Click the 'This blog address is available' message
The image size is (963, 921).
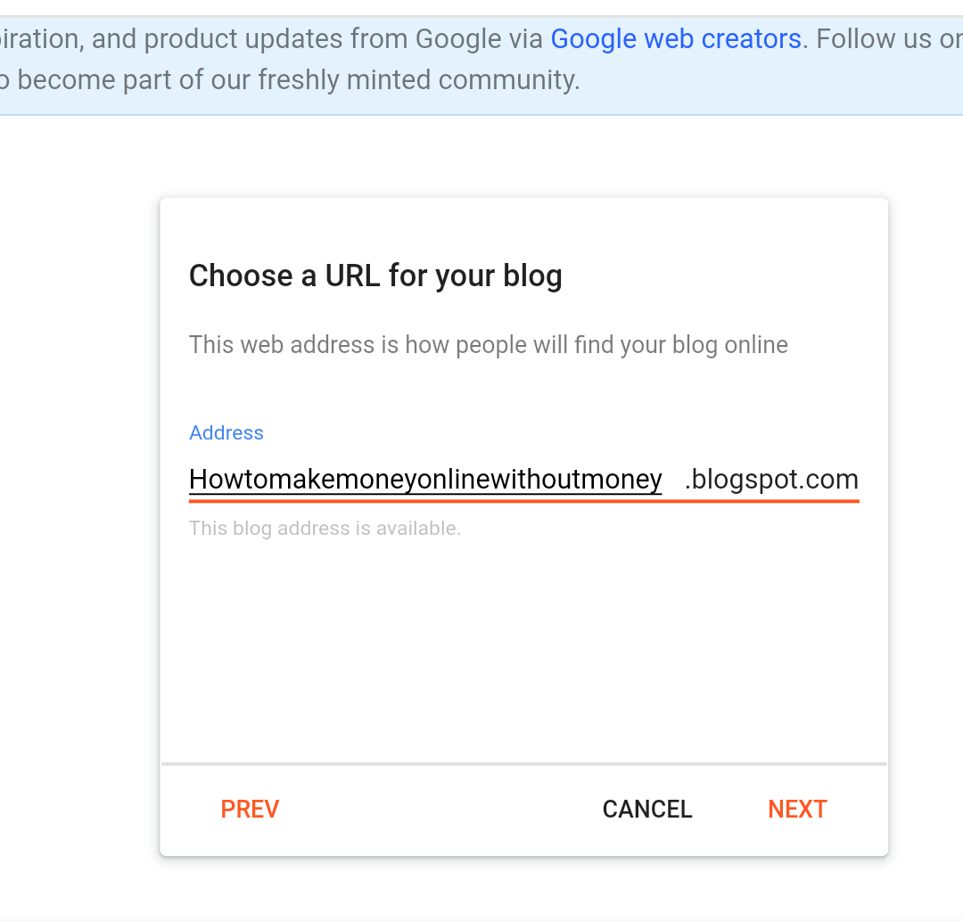point(325,529)
